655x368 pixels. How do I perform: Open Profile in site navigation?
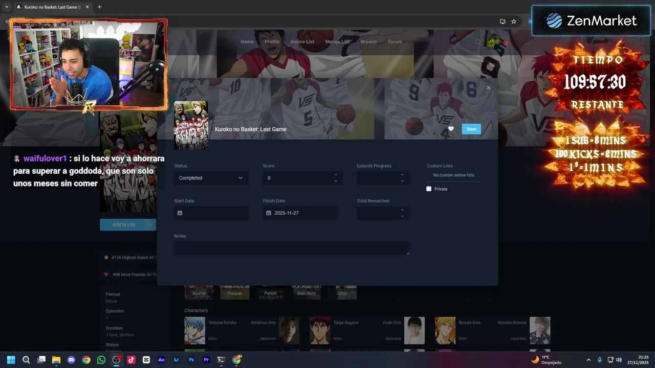tap(272, 42)
